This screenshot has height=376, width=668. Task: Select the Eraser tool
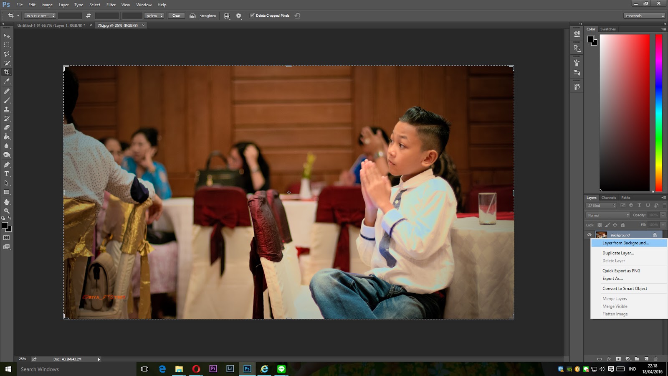(x=7, y=127)
